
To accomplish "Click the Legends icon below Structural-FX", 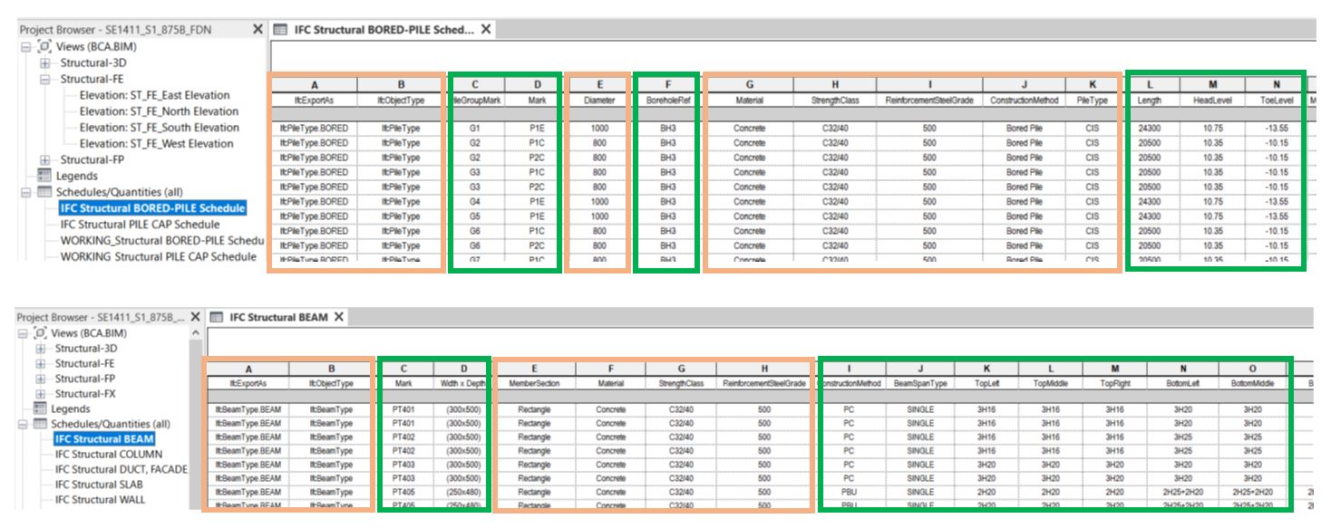I will point(39,409).
